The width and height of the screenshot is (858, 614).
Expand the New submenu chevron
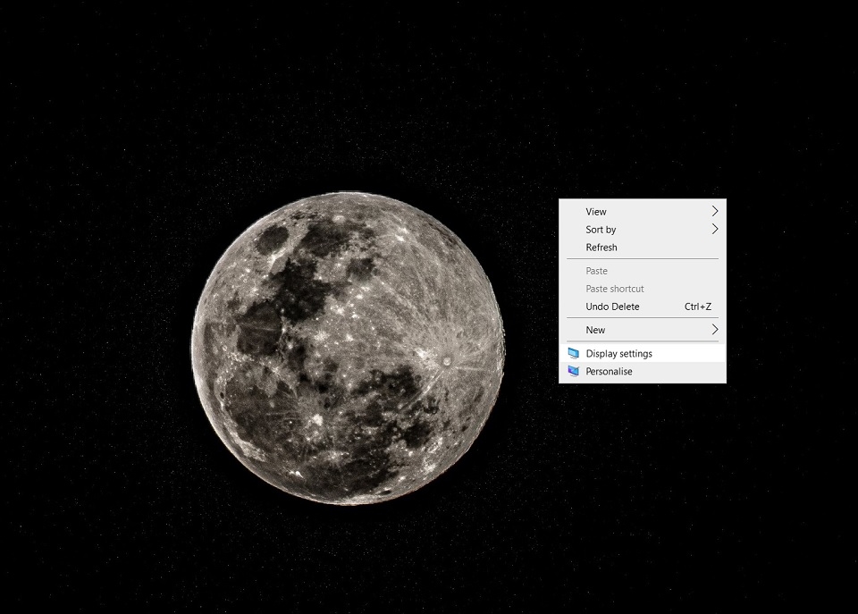pyautogui.click(x=714, y=330)
